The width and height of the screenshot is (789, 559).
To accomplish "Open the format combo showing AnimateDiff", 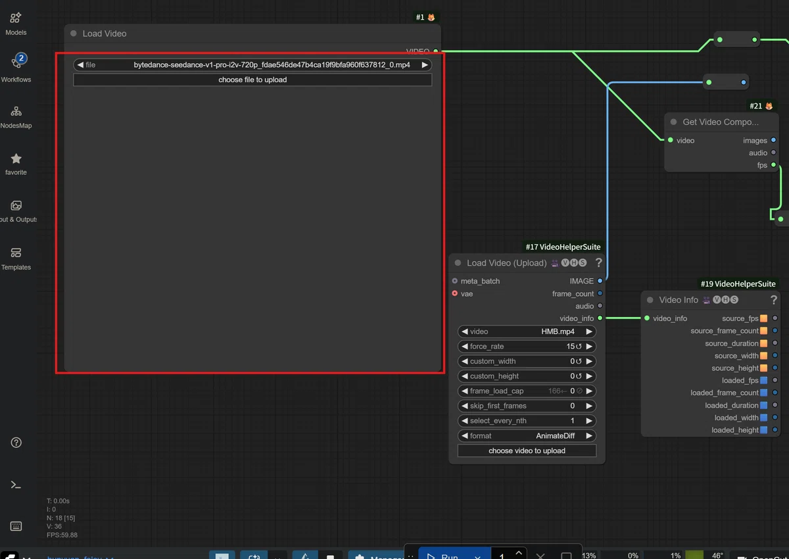I will point(527,436).
